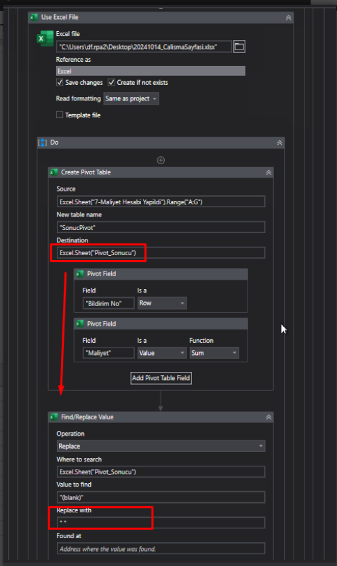
Task: Enable the Template file checkbox
Action: (x=60, y=115)
